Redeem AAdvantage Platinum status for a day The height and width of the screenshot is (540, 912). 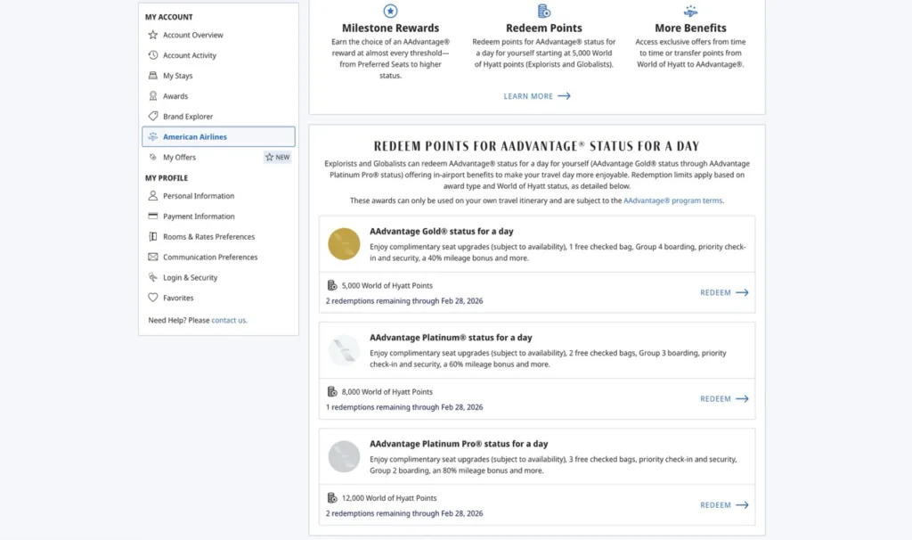[x=723, y=399]
